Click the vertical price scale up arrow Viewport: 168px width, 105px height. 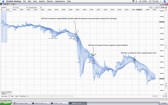(x=166, y=10)
